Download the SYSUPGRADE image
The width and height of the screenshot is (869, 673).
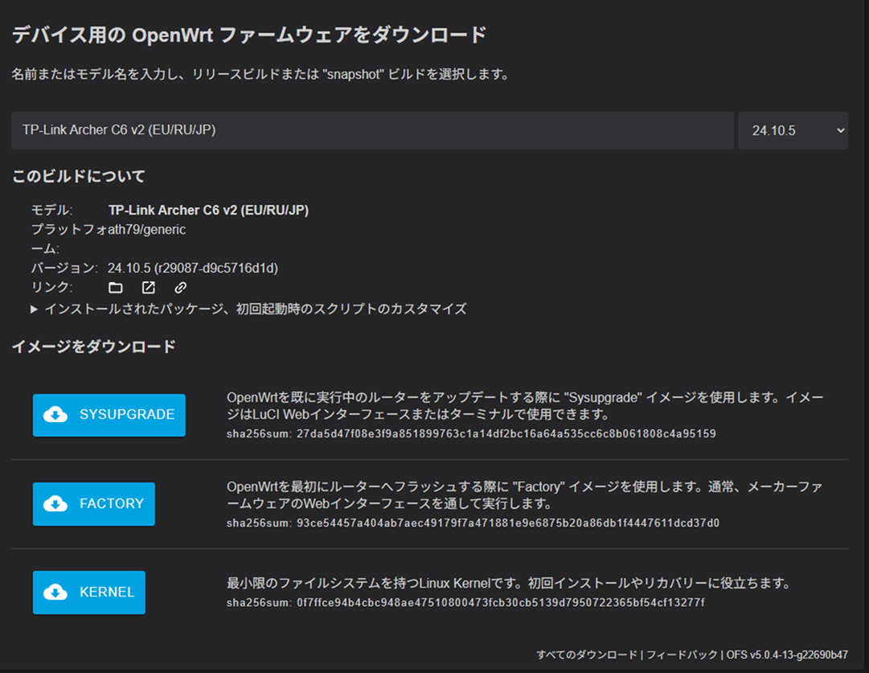coord(109,415)
